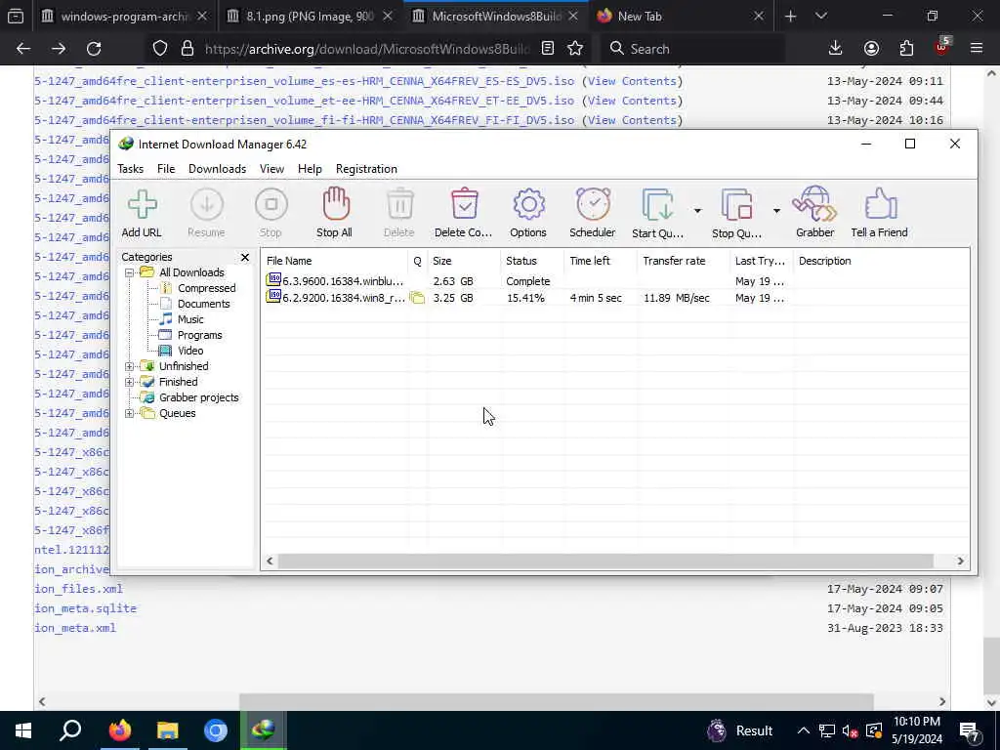Select the Compressed category
1000x750 pixels.
click(207, 288)
